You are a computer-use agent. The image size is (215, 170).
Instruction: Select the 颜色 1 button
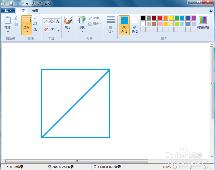(124, 25)
